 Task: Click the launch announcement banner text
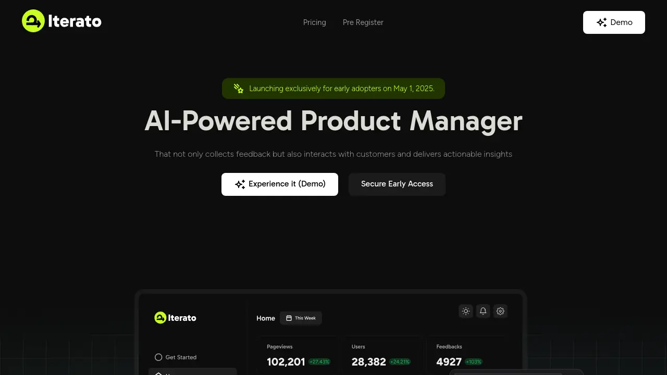(342, 89)
